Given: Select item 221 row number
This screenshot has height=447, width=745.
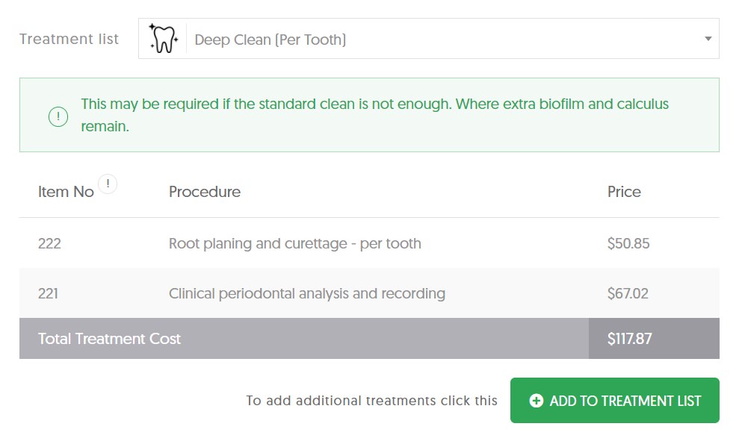Looking at the screenshot, I should click(x=48, y=294).
